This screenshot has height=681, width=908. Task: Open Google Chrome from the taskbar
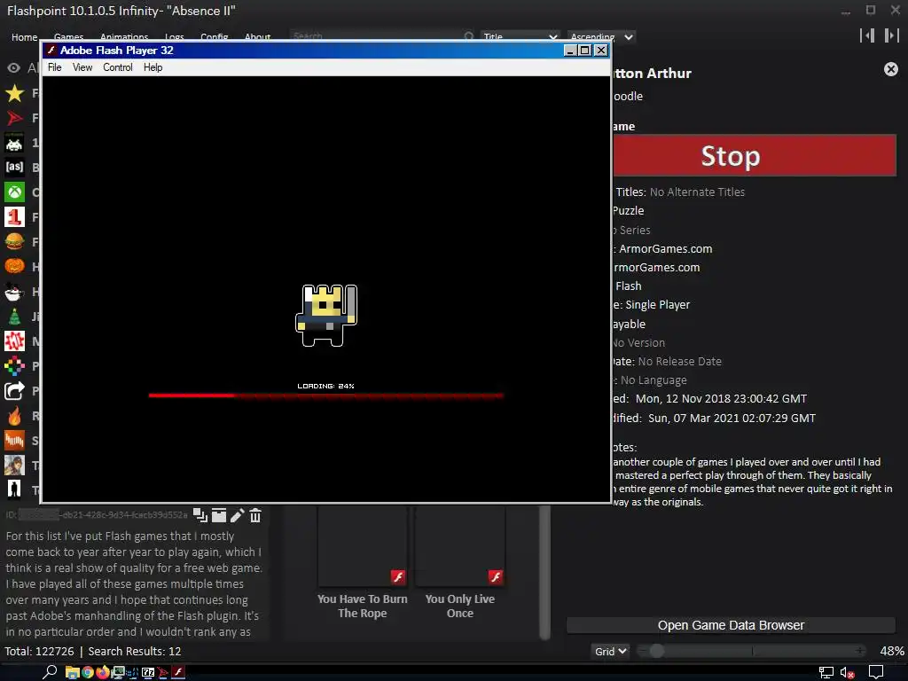88,672
